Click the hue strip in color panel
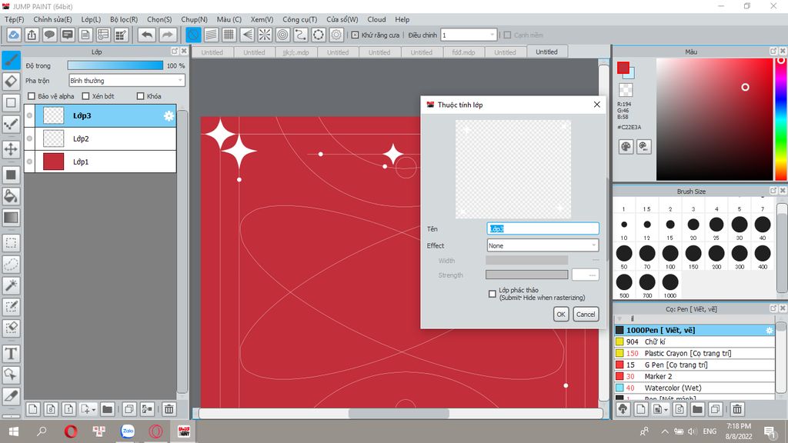The image size is (788, 443). (780, 119)
